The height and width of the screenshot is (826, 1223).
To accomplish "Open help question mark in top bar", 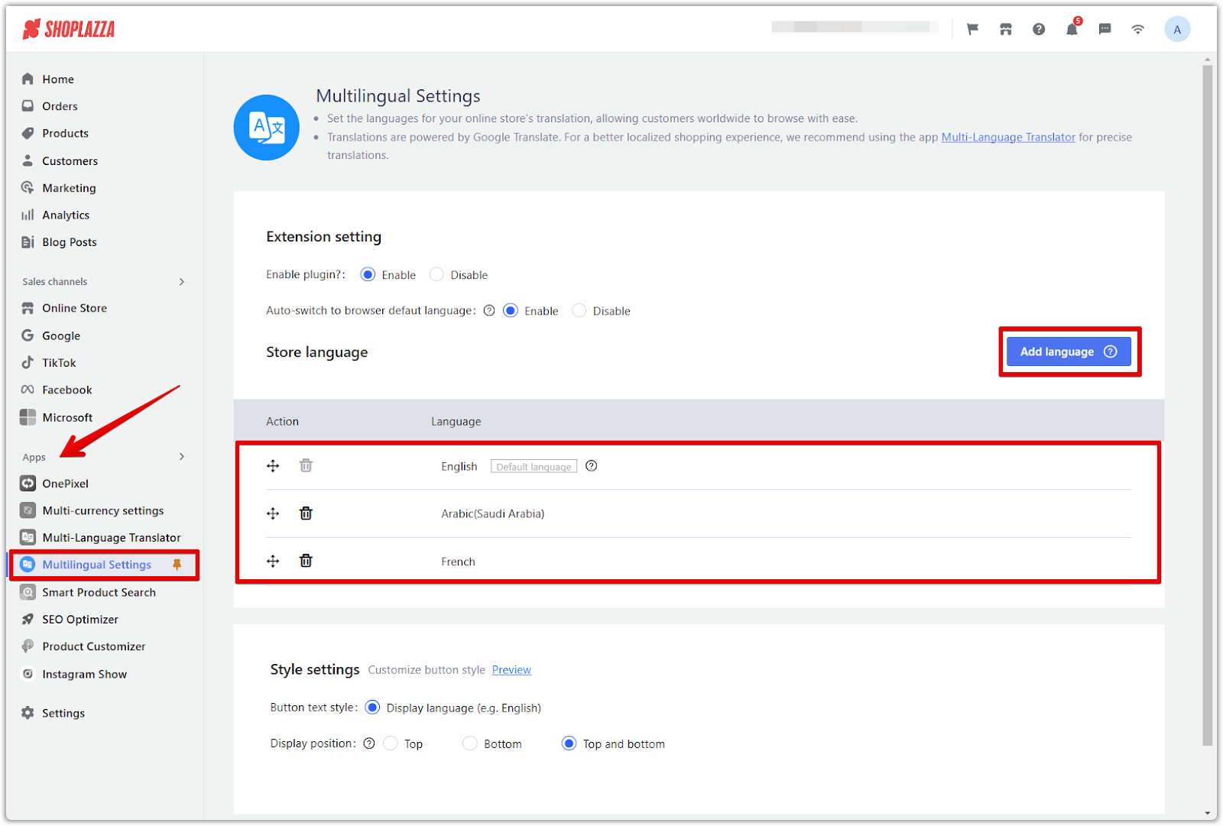I will tap(1039, 30).
